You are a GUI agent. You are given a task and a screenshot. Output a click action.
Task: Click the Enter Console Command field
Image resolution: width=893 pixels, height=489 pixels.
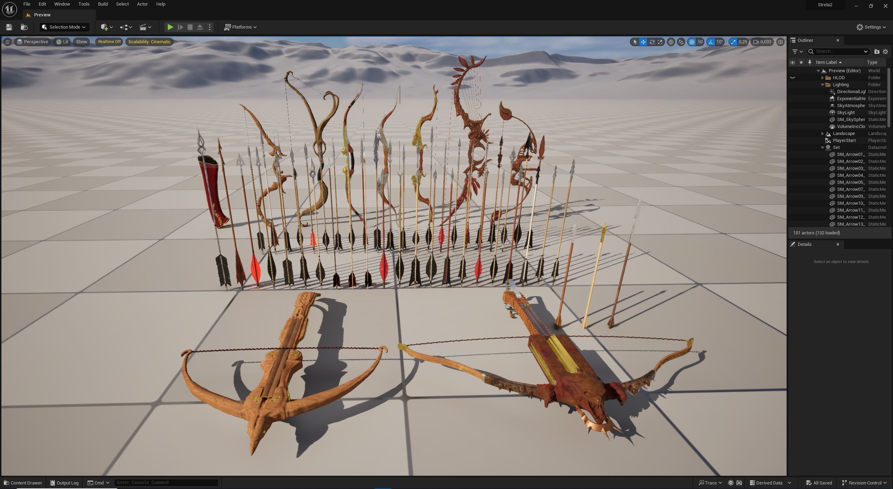[x=166, y=482]
